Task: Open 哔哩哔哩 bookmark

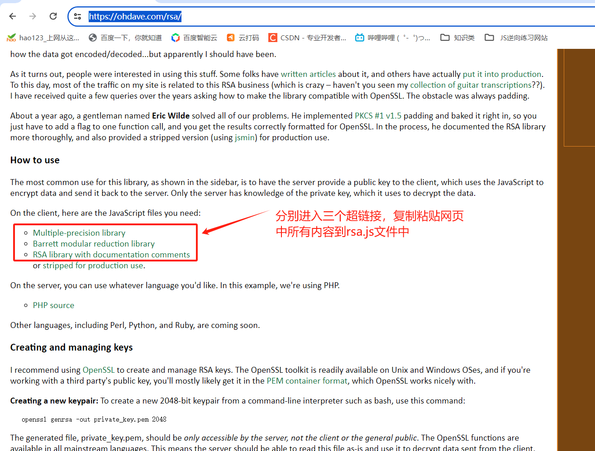Action: pyautogui.click(x=393, y=38)
